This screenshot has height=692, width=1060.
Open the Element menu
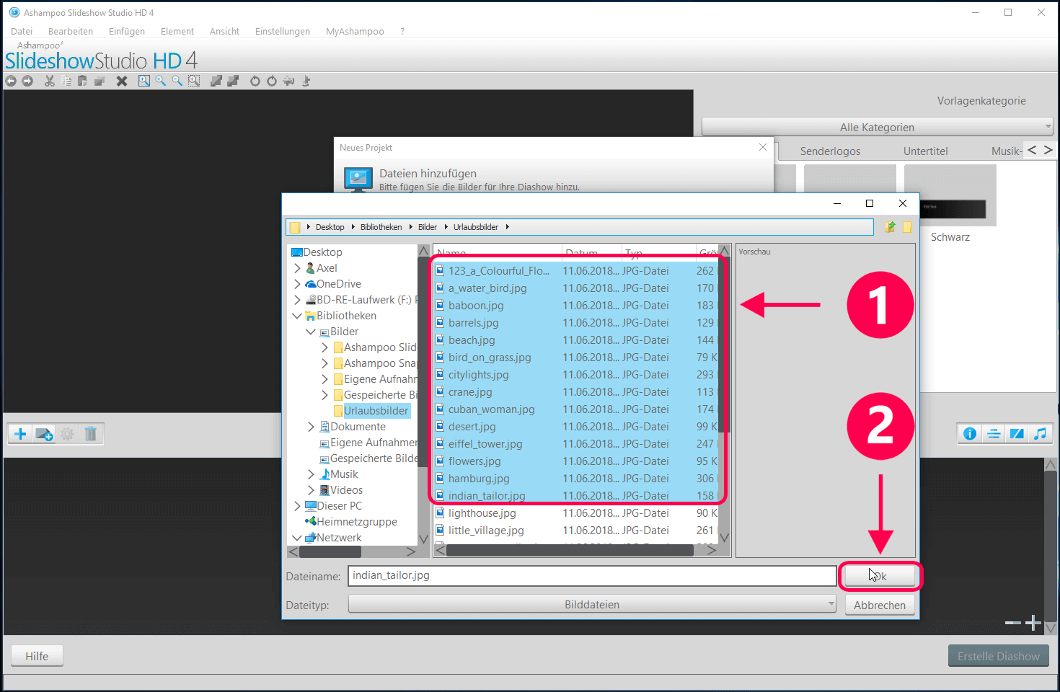click(177, 31)
